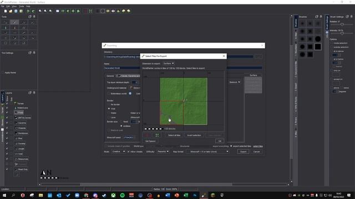This screenshot has width=355, height=199.
Task: Click Cancel in Exporting dialog
Action: (256, 151)
